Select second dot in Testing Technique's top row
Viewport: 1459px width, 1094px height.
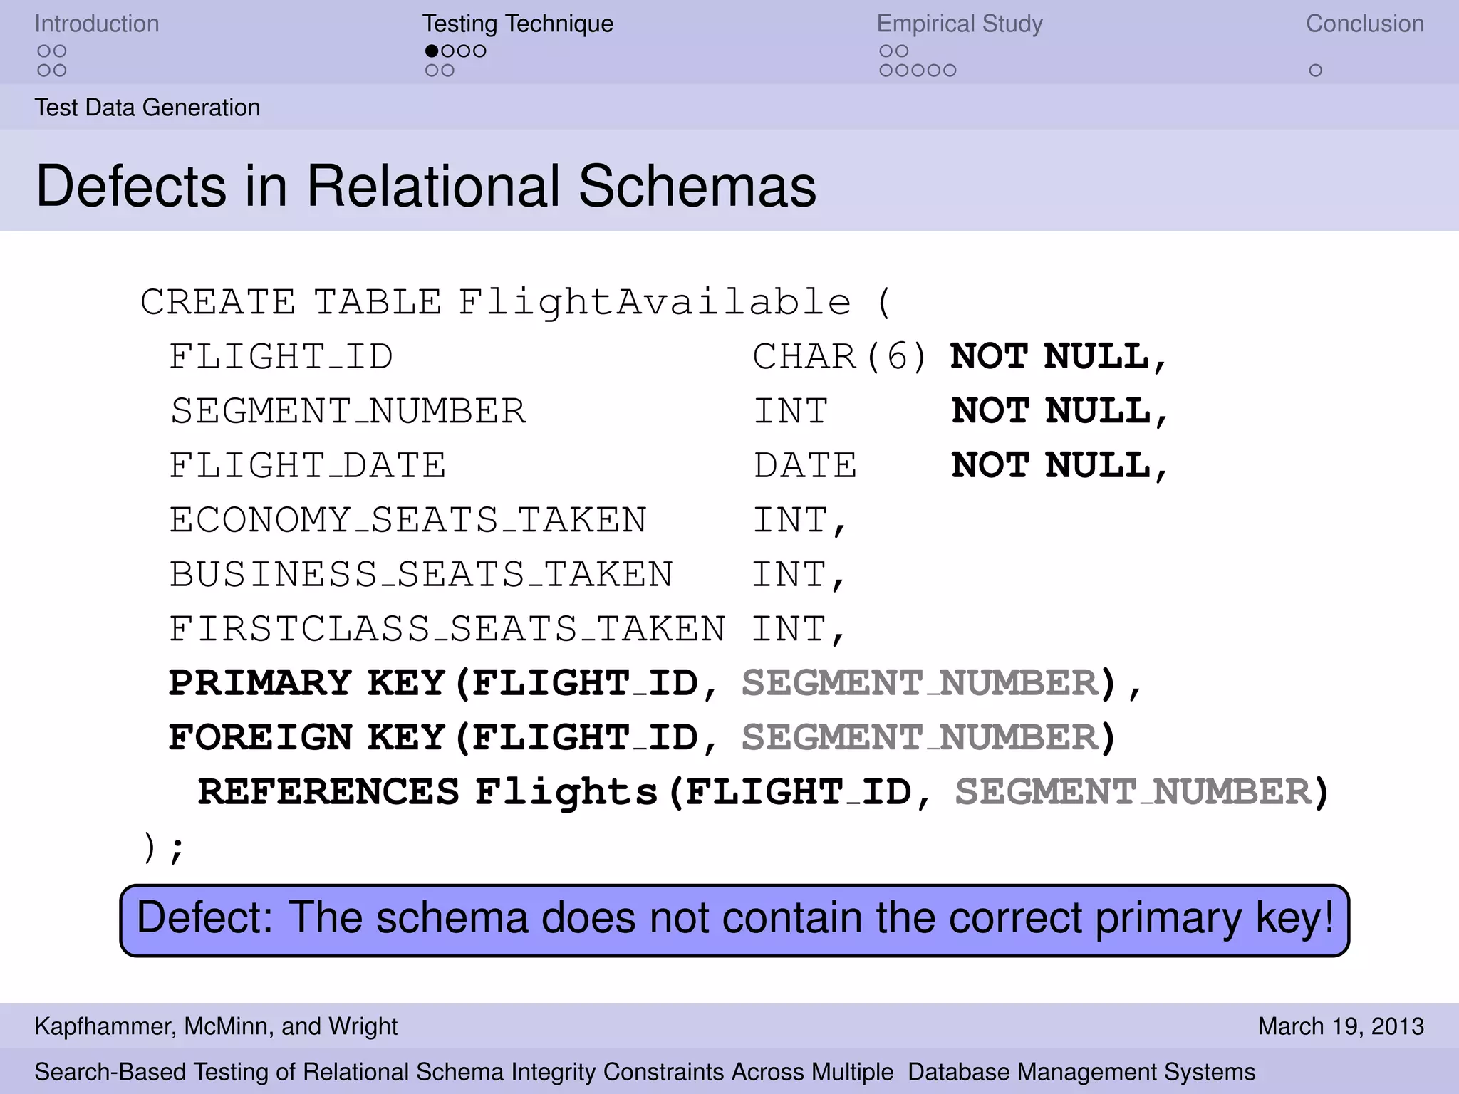(447, 51)
